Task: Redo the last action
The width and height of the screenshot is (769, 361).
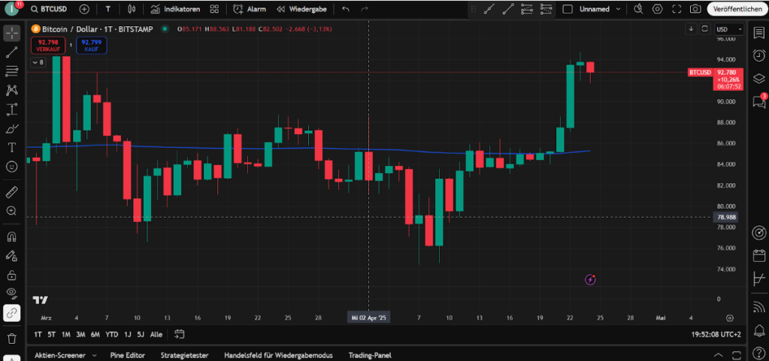Action: [365, 9]
